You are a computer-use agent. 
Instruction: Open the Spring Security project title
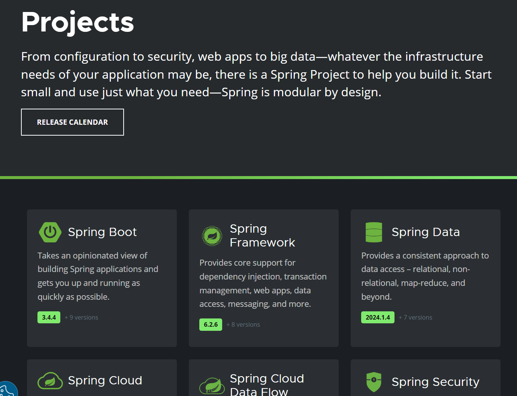coord(435,382)
